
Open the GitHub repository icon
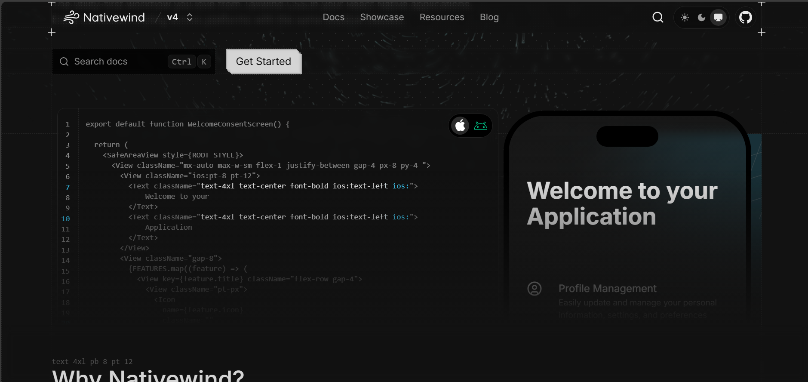tap(745, 17)
